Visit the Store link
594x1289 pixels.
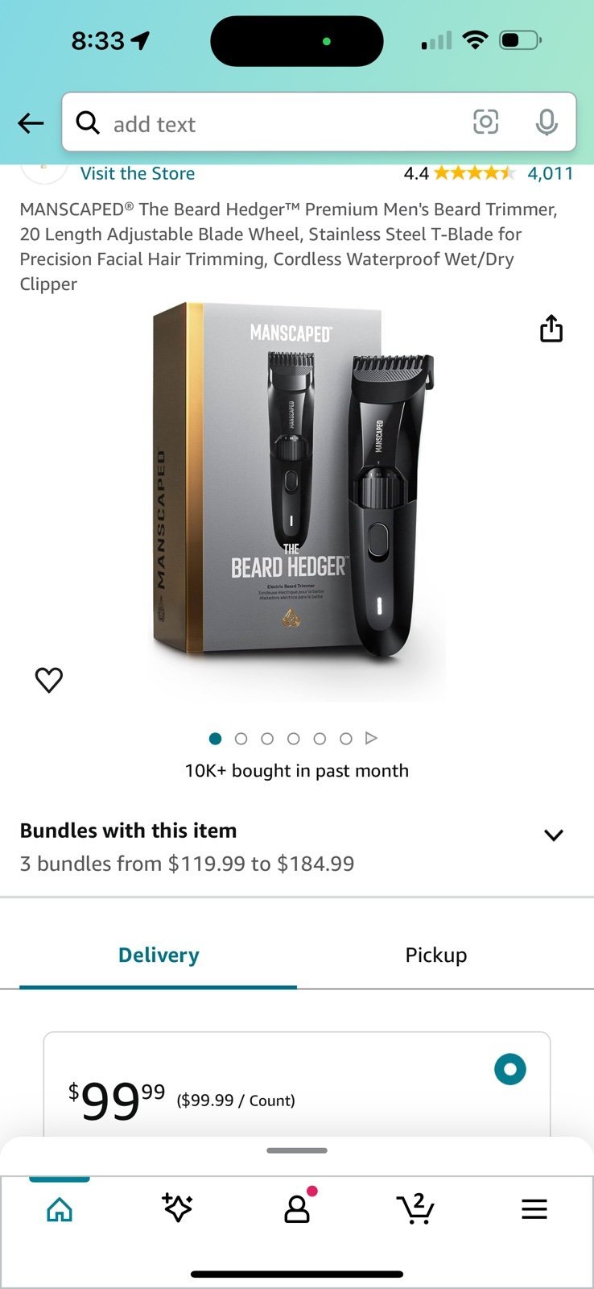pyautogui.click(x=138, y=173)
